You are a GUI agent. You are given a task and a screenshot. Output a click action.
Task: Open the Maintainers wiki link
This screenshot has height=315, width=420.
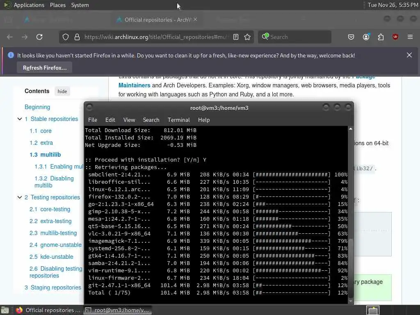click(x=134, y=85)
